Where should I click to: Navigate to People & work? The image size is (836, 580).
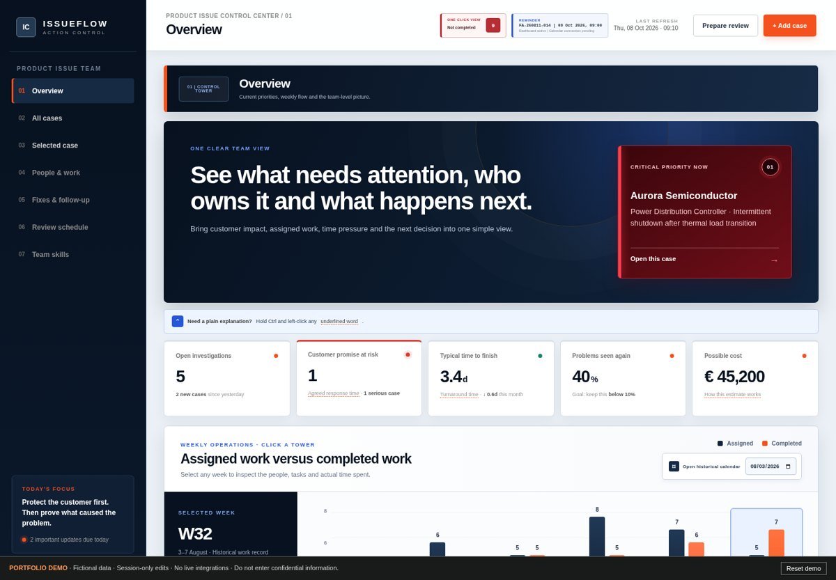(73, 172)
